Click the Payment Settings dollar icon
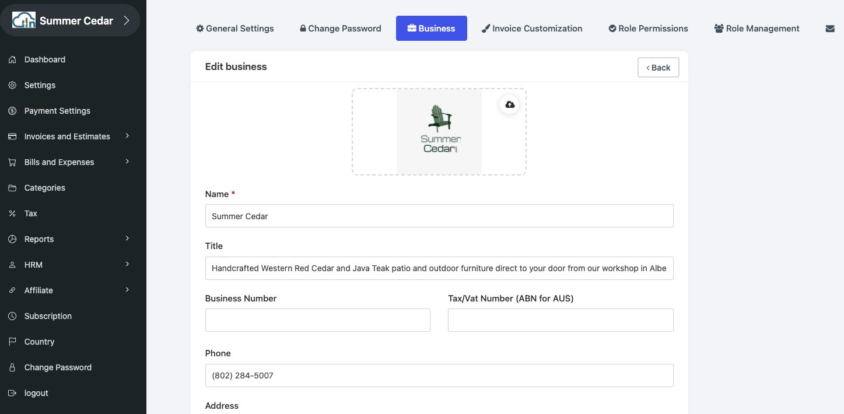The width and height of the screenshot is (844, 414). [x=12, y=111]
